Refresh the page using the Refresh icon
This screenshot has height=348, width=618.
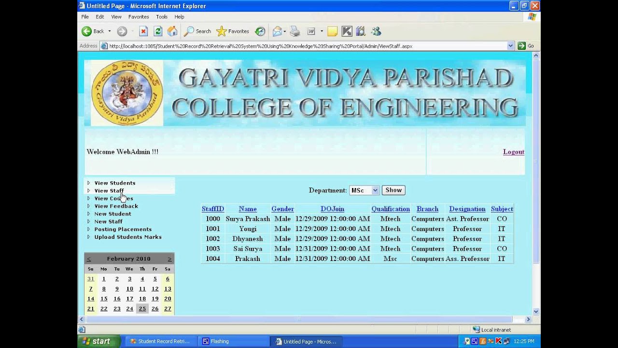tap(158, 31)
